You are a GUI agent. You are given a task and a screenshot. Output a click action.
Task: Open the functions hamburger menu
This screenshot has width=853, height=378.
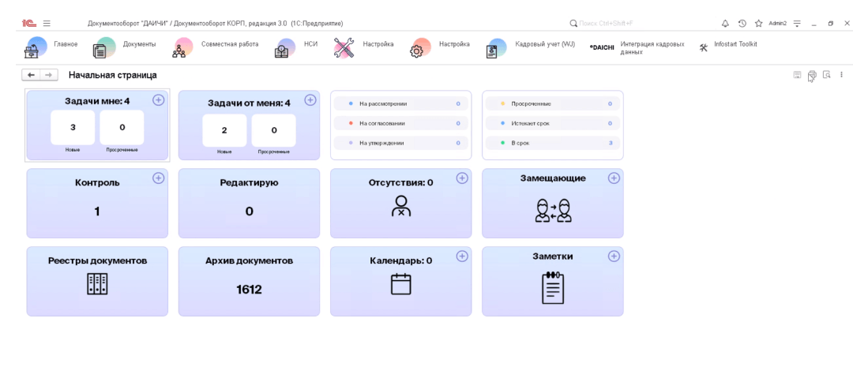coord(47,24)
